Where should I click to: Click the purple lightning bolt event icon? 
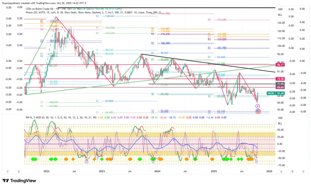pos(258,106)
